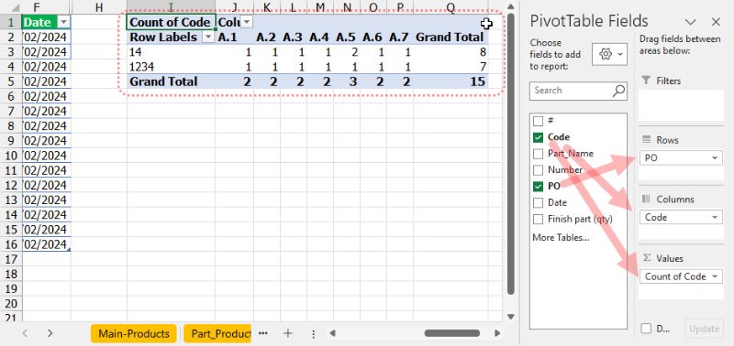The image size is (734, 346).
Task: Select row header 17
Action: [11, 259]
